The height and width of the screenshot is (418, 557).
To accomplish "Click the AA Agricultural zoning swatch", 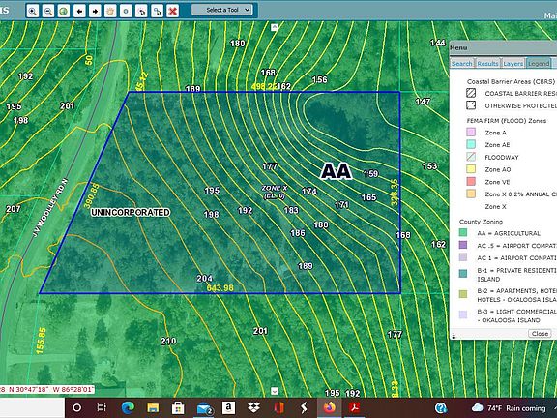I will coord(463,232).
